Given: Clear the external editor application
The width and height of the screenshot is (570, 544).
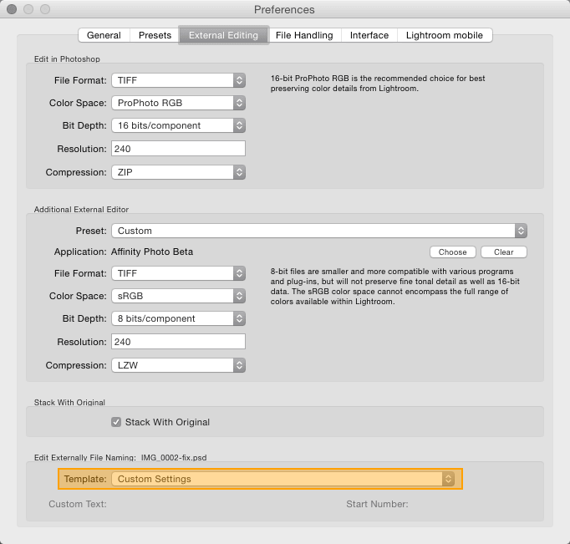Looking at the screenshot, I should coord(504,252).
